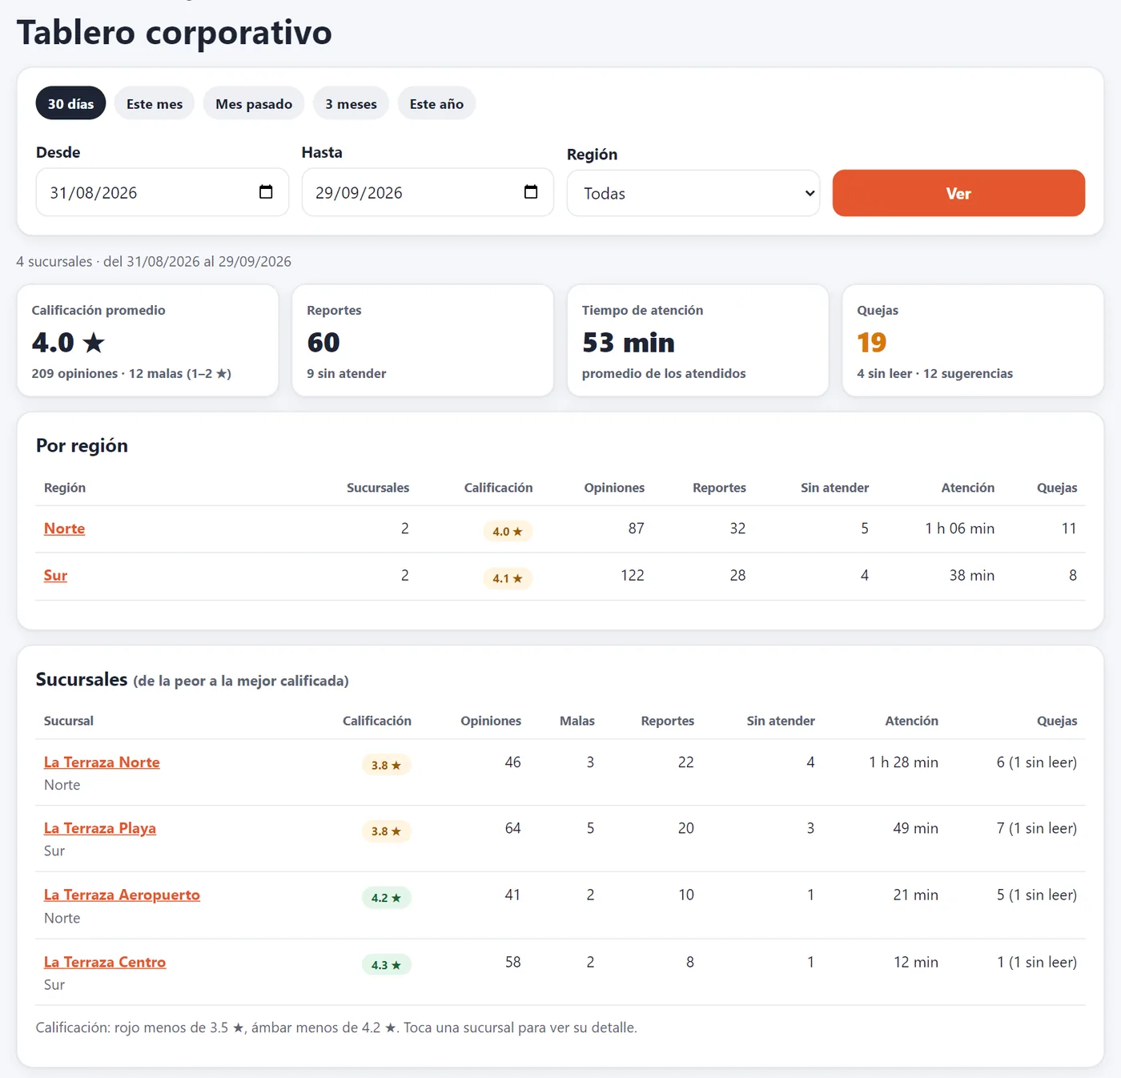Open the Hasta date picker calendar icon

[531, 192]
